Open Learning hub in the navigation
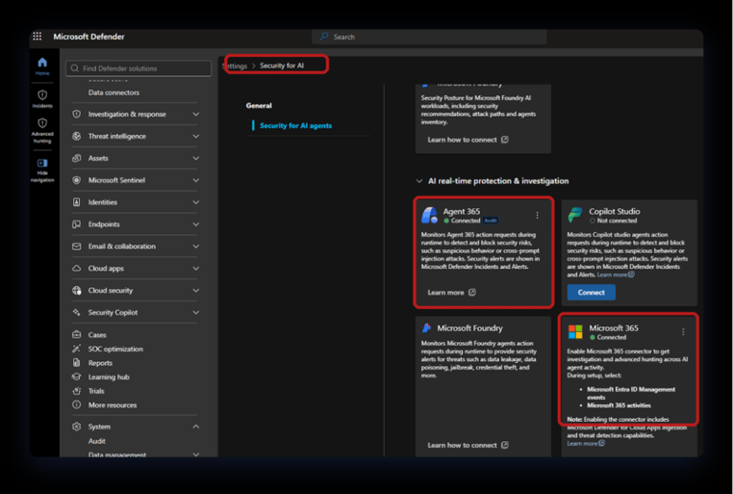733x494 pixels. (109, 377)
